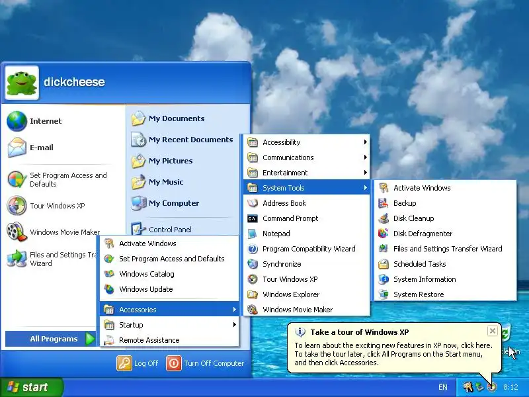Open Command Prompt from Accessories

(306, 218)
